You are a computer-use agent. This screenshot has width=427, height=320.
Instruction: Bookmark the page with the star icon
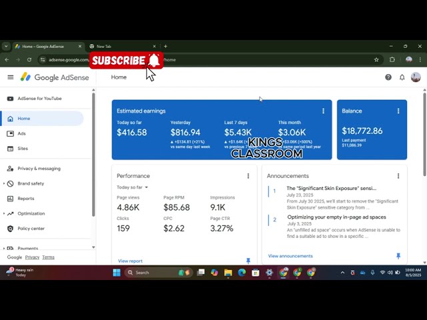pos(376,59)
